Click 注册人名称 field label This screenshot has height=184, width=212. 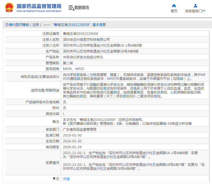[51, 39]
